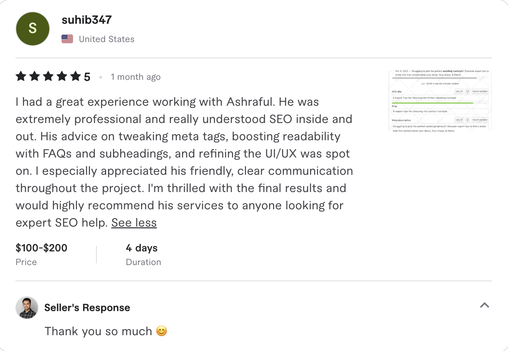This screenshot has width=508, height=351.
Task: Click the Insert variable button in the preview
Action: (481, 91)
